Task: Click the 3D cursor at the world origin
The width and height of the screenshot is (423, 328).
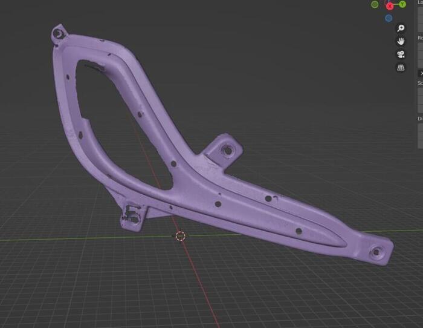Action: pos(181,236)
